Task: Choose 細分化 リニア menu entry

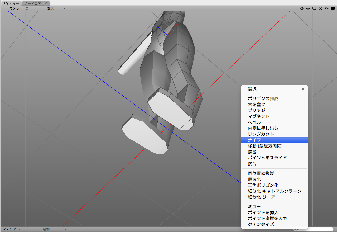Action: tap(274, 197)
